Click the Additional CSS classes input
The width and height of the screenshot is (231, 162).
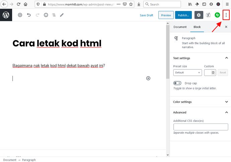201,127
